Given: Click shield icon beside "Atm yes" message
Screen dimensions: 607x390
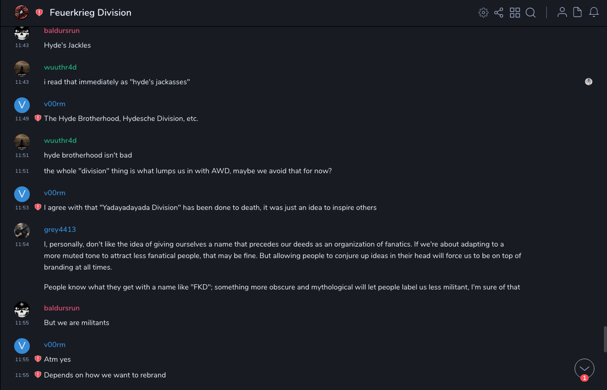Looking at the screenshot, I should tap(38, 359).
